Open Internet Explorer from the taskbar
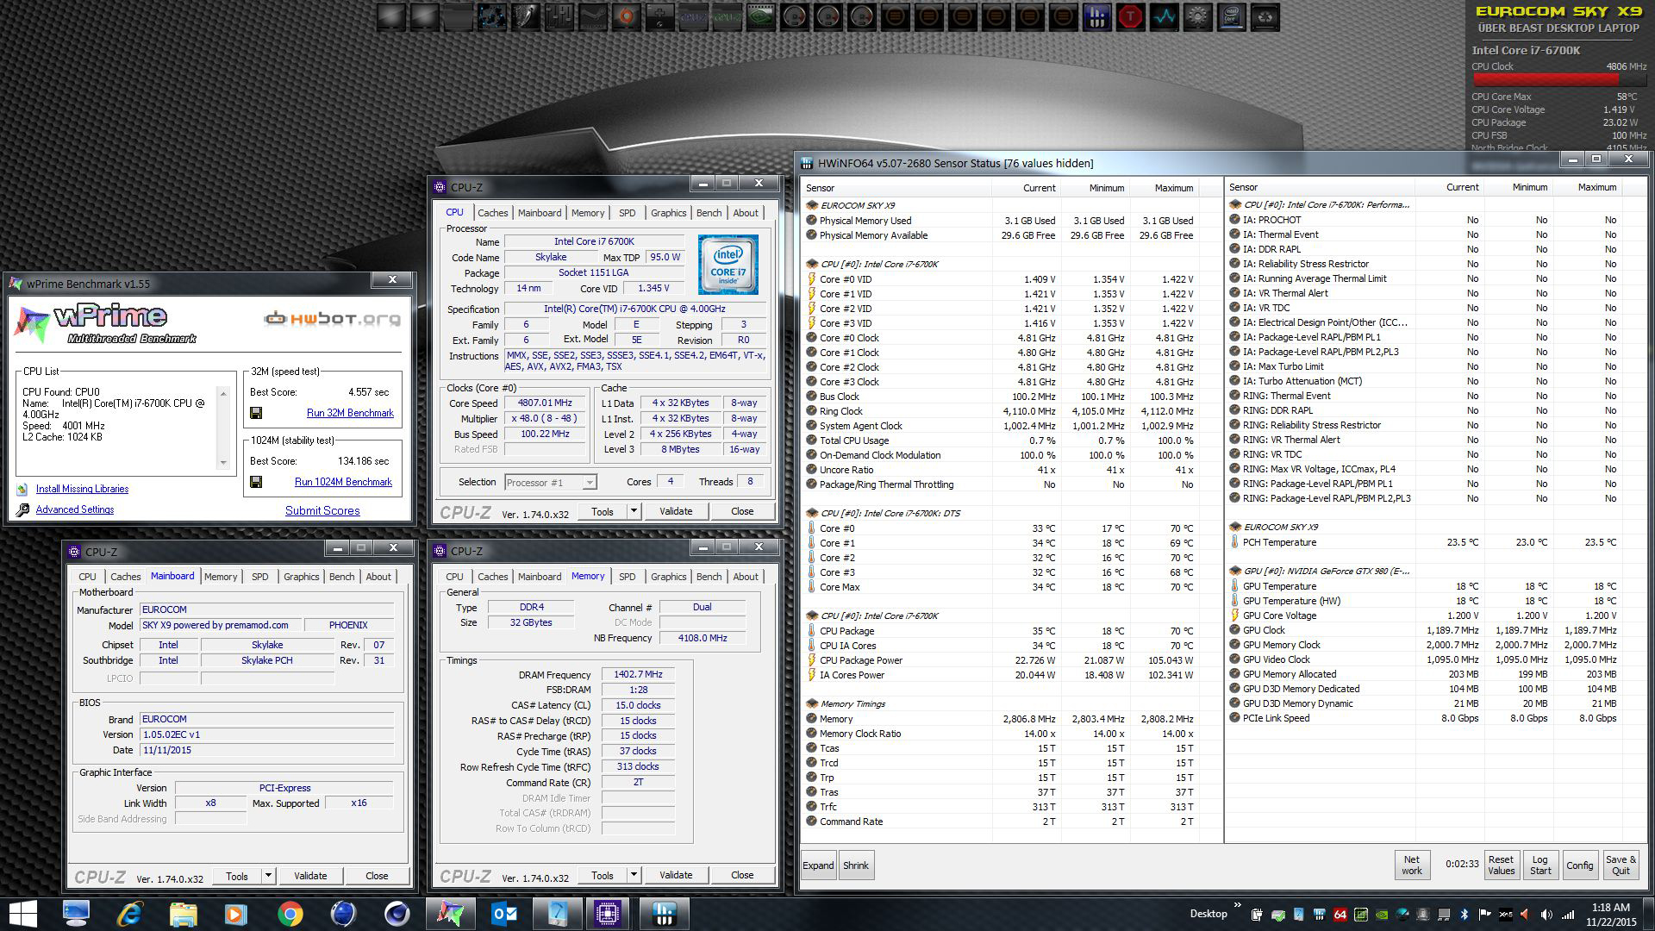 pyautogui.click(x=130, y=913)
